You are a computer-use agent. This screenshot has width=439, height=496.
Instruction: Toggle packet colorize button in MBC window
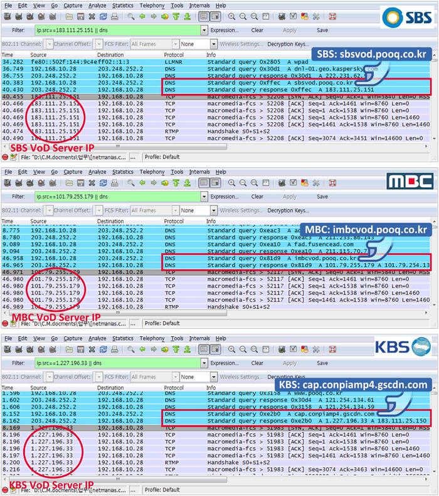pyautogui.click(x=204, y=182)
